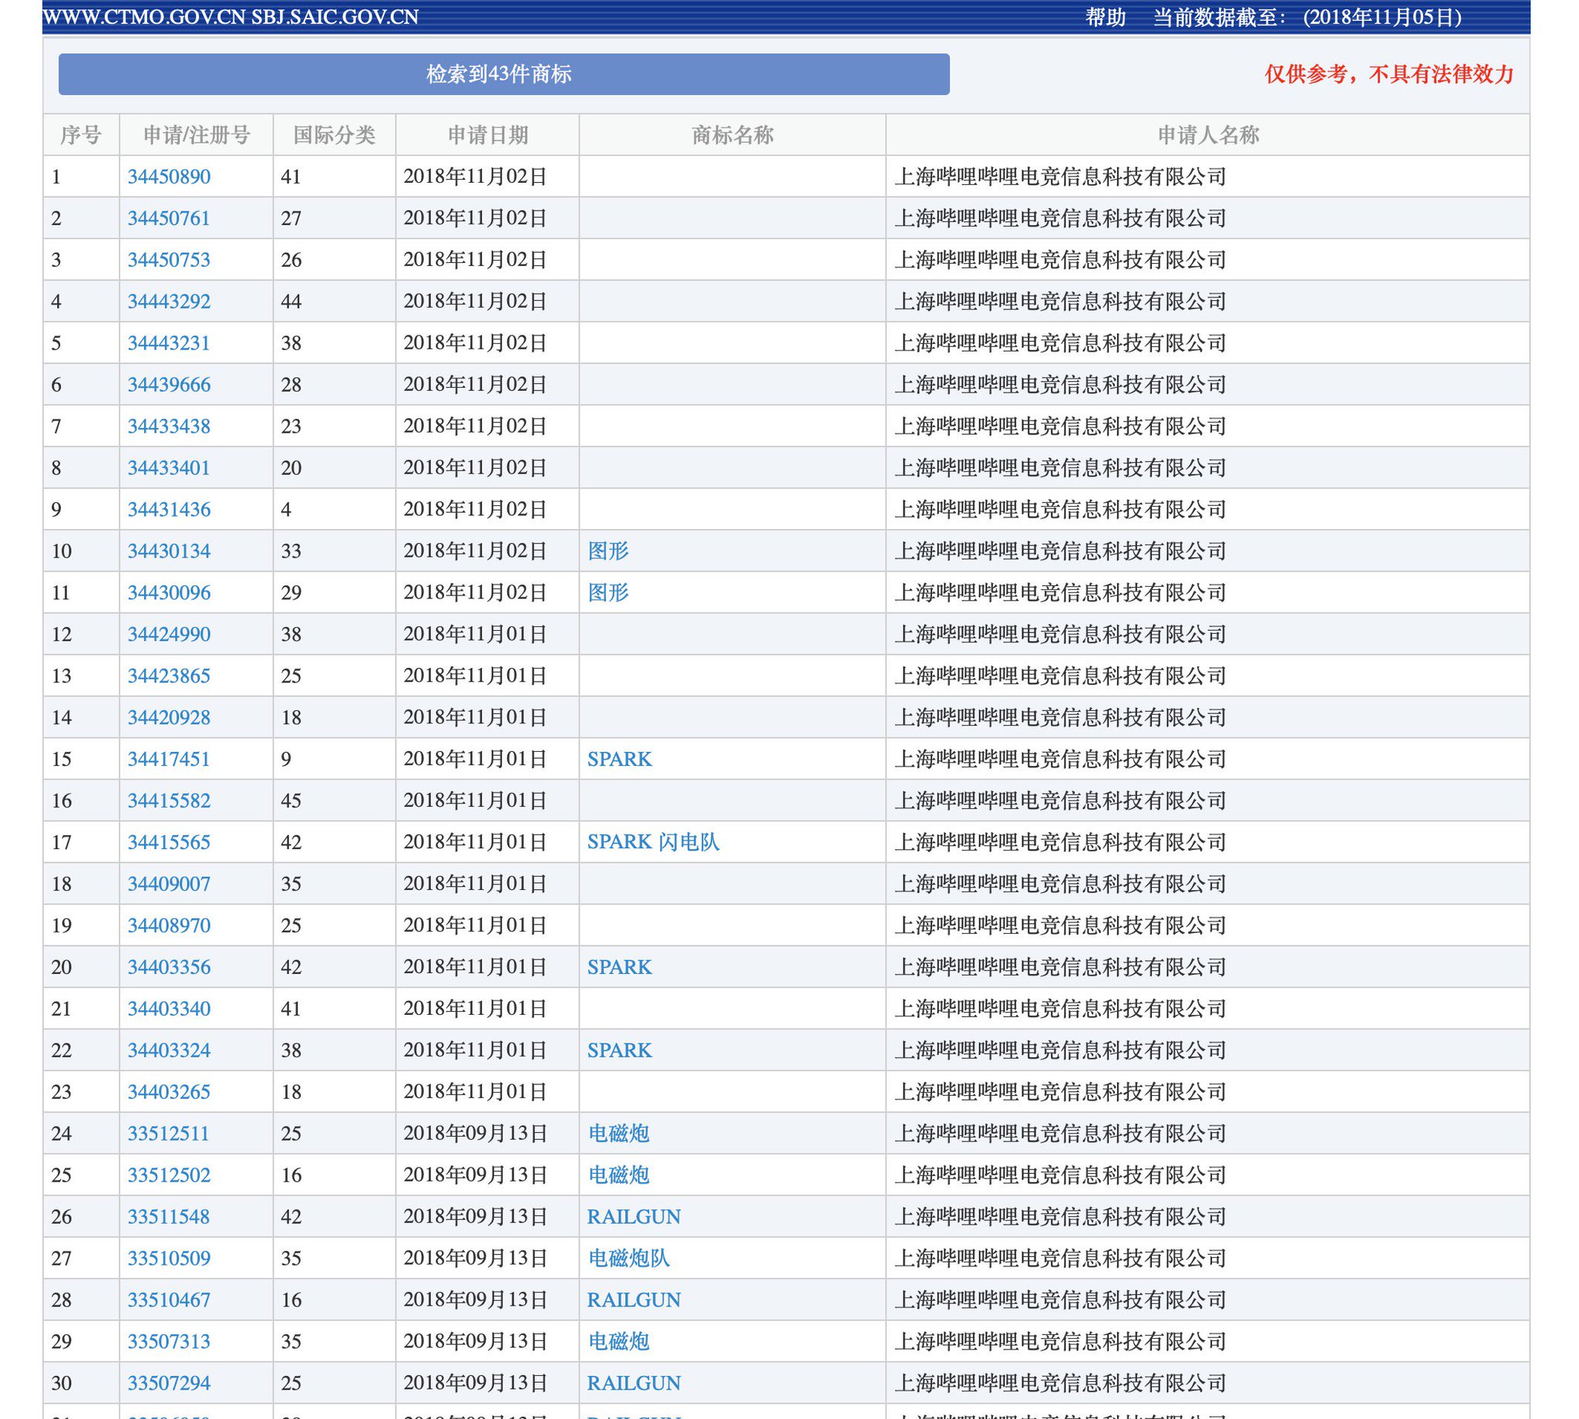Open application number 34403265
The height and width of the screenshot is (1419, 1579).
pyautogui.click(x=169, y=1091)
